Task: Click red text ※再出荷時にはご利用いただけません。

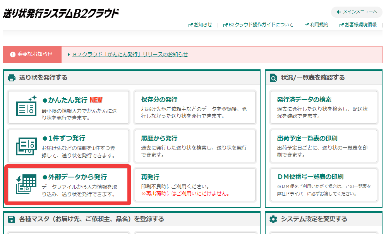Action: 186,194
